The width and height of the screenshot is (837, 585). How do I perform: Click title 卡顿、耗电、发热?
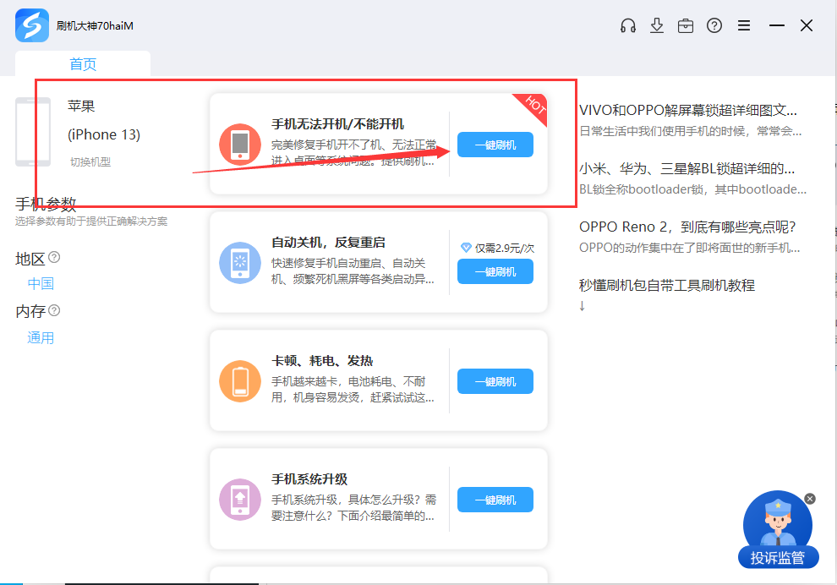click(x=322, y=361)
